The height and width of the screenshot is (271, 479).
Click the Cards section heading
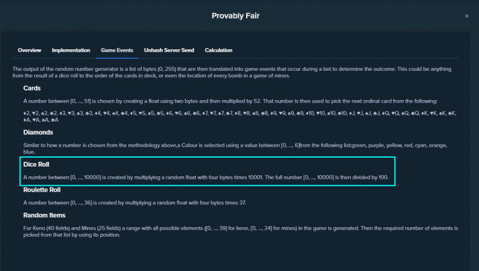(32, 88)
